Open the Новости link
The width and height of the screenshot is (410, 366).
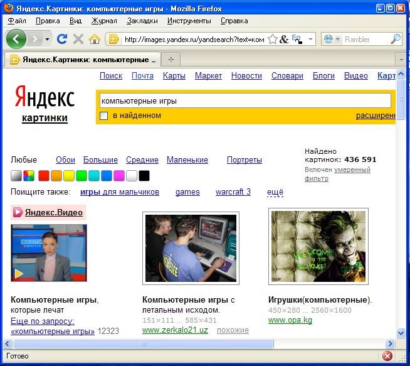coord(246,76)
